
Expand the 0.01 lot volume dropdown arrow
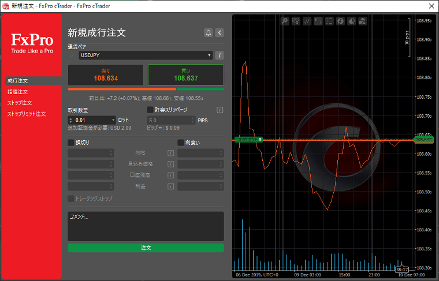tap(113, 120)
